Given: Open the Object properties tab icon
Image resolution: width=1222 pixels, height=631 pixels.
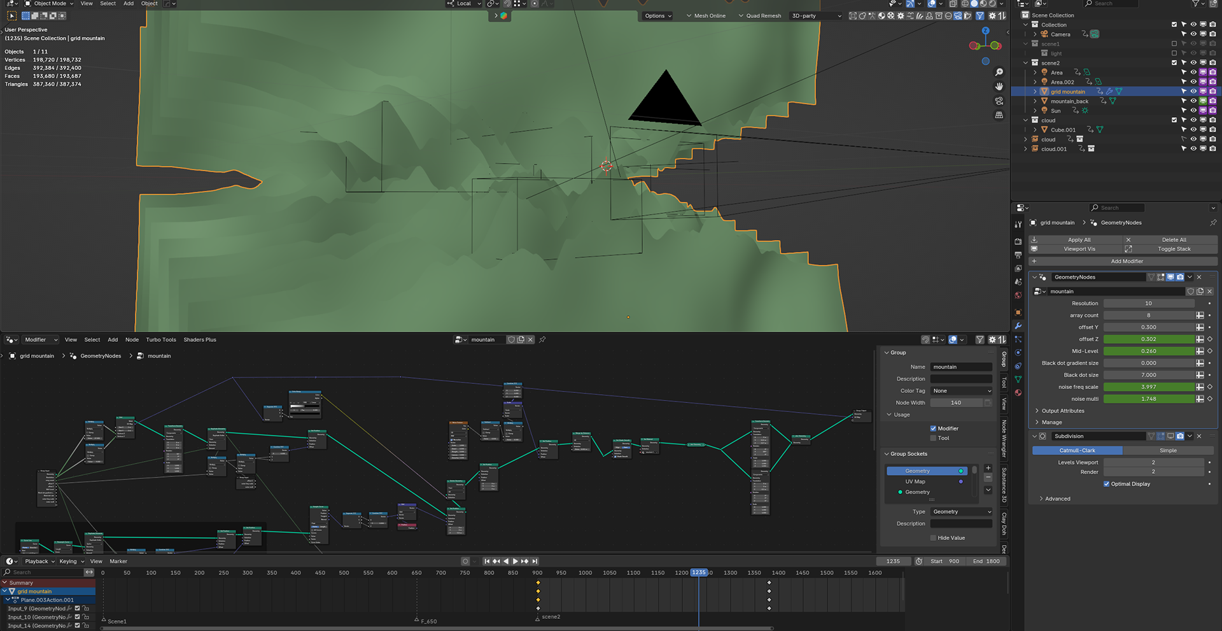Looking at the screenshot, I should [1018, 313].
